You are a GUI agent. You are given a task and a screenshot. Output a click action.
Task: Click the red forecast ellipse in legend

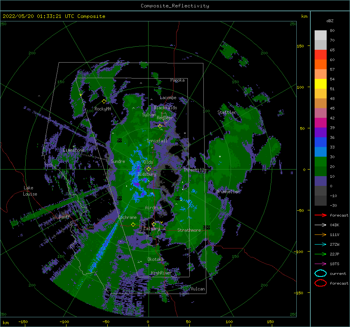point(320,283)
